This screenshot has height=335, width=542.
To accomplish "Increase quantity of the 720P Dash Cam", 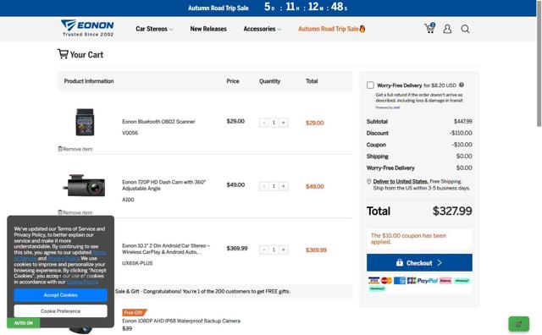I will (x=284, y=186).
